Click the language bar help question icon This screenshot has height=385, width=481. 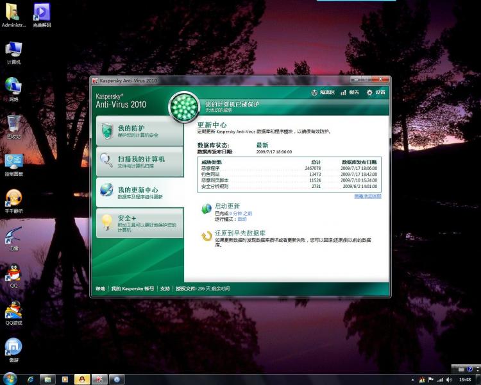[469, 369]
